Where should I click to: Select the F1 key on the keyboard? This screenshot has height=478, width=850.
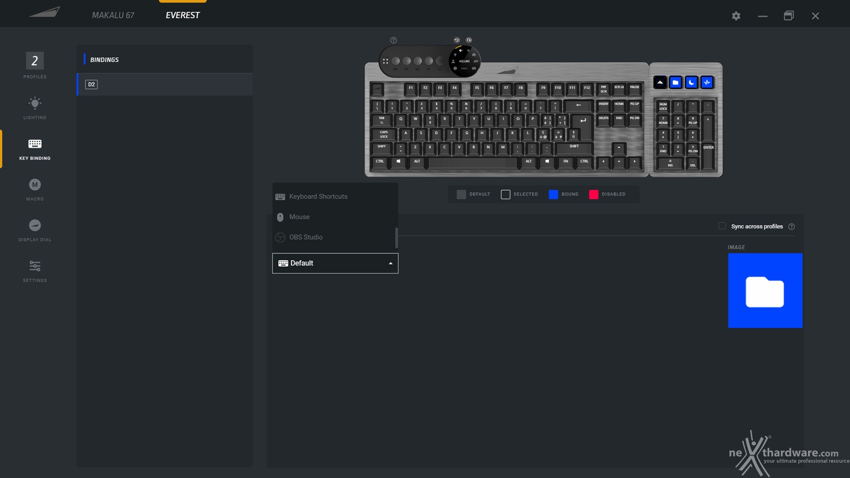pyautogui.click(x=410, y=89)
